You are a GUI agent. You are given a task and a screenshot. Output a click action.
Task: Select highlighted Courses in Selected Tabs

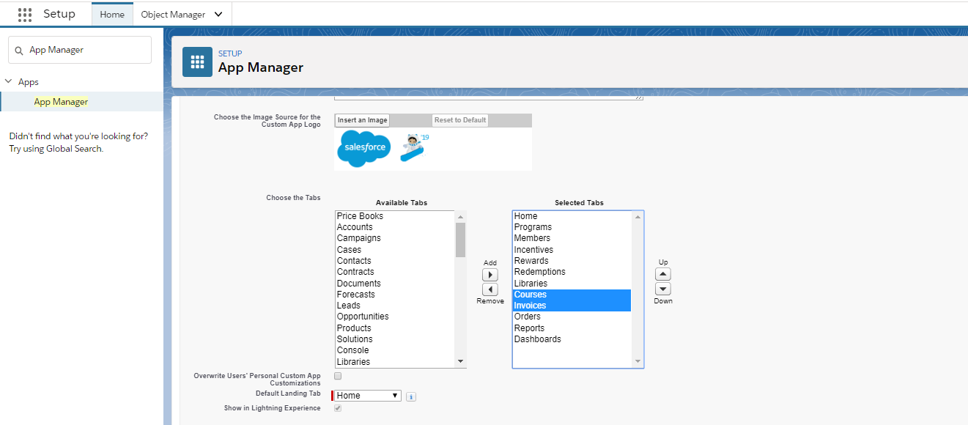(x=572, y=295)
